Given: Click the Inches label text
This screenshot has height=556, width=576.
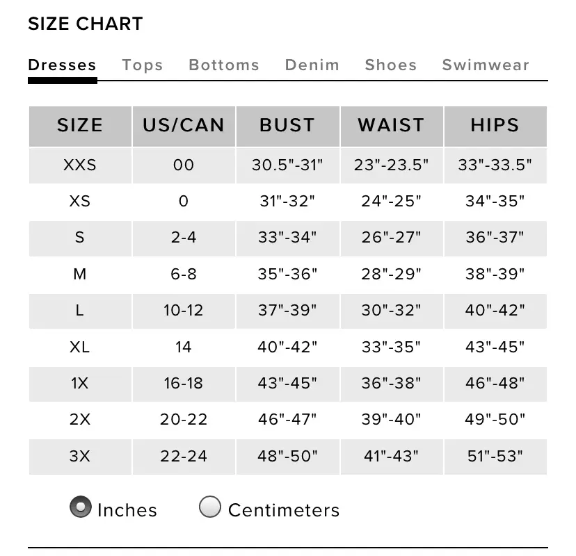Looking at the screenshot, I should (127, 510).
